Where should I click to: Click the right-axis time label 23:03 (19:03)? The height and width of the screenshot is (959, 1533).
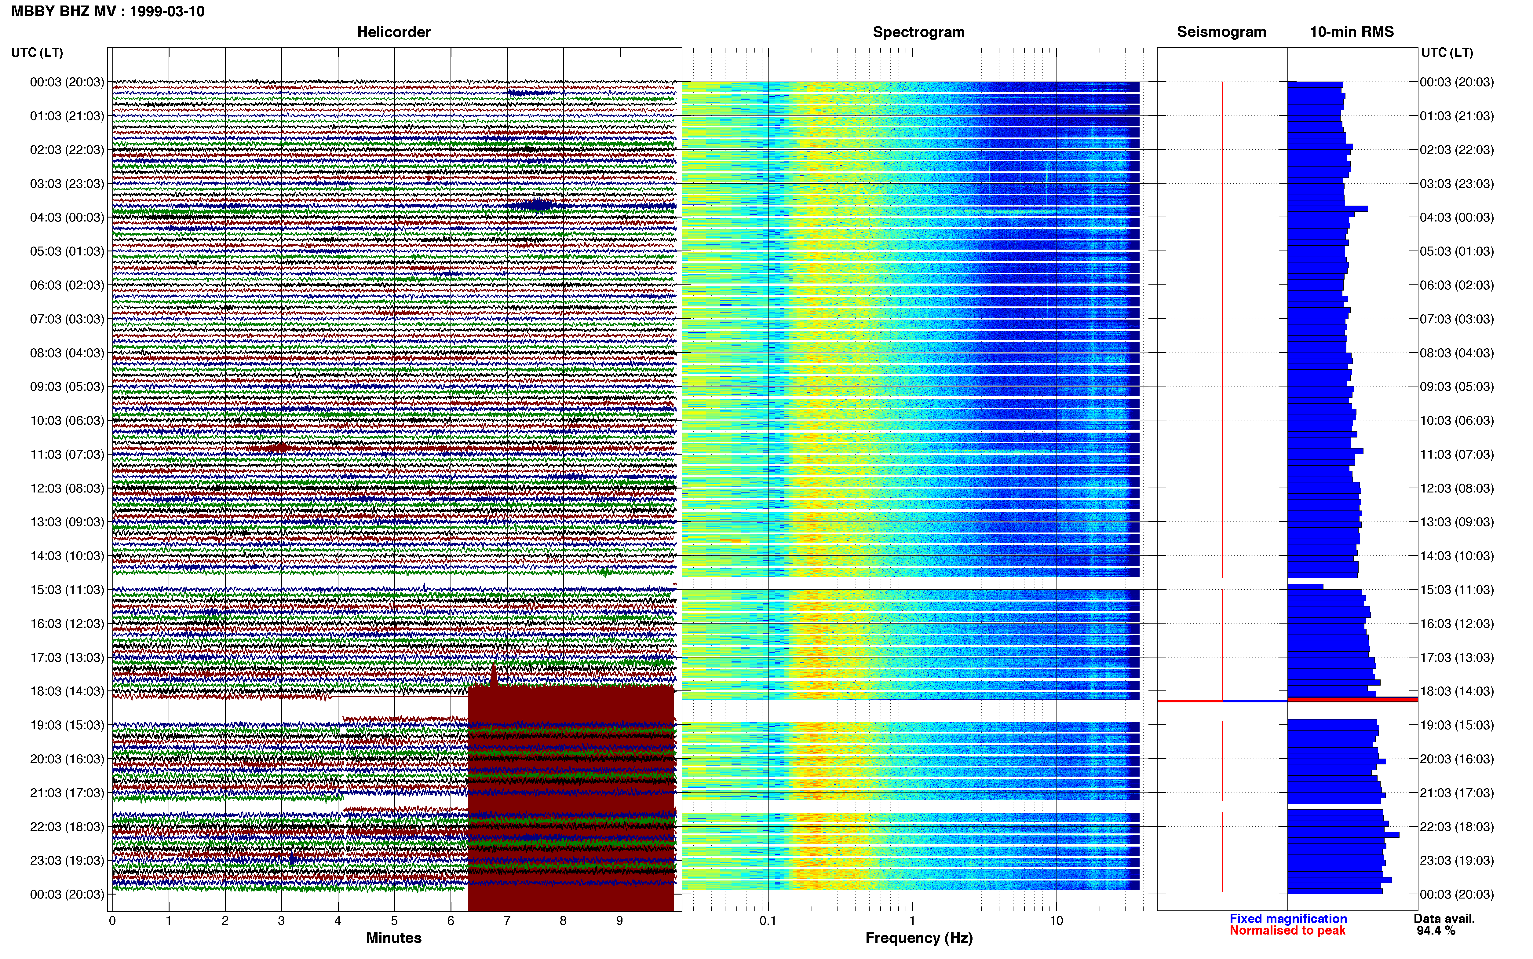pos(1457,861)
